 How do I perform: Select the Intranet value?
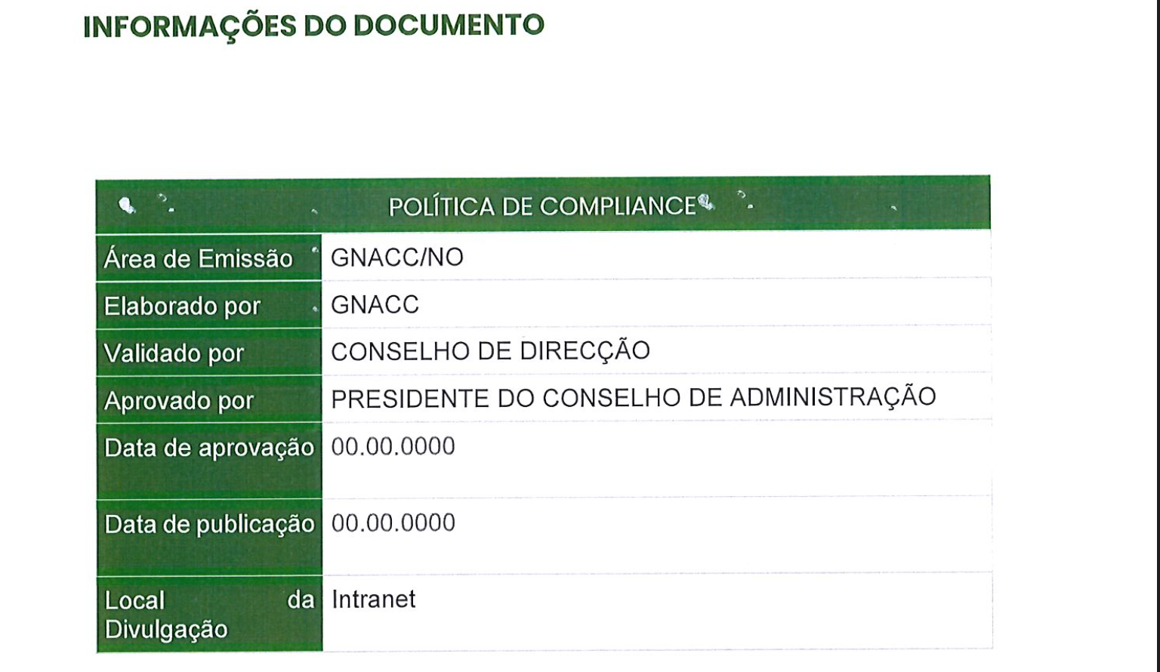373,599
